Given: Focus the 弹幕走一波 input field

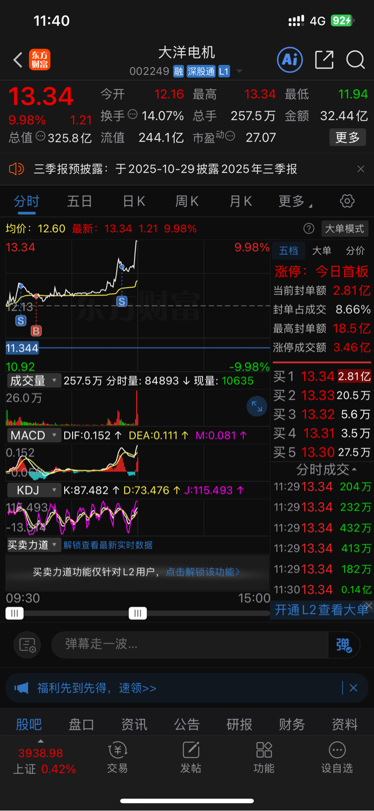Looking at the screenshot, I should [190, 645].
